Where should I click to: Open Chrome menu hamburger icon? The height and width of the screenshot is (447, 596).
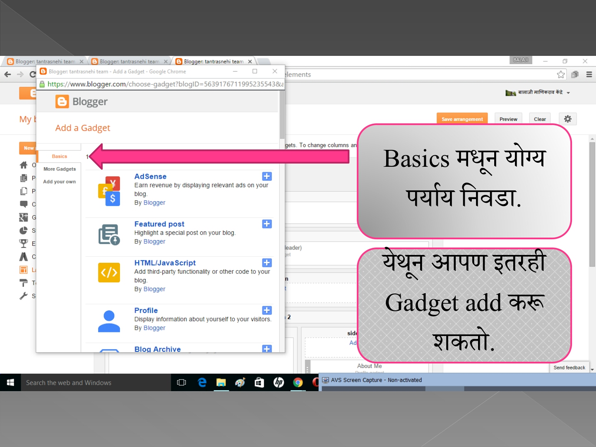589,74
